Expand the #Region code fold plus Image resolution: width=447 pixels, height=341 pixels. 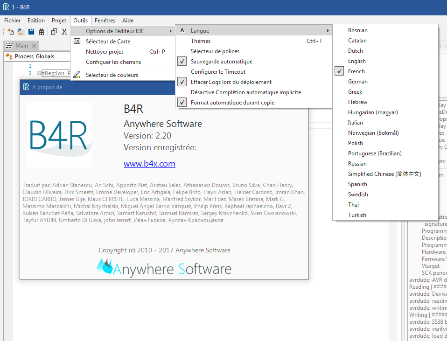39,73
